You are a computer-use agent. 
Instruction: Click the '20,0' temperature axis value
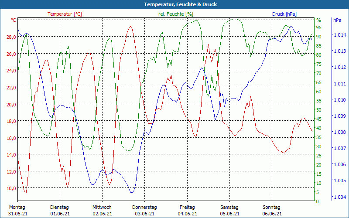pos(11,105)
